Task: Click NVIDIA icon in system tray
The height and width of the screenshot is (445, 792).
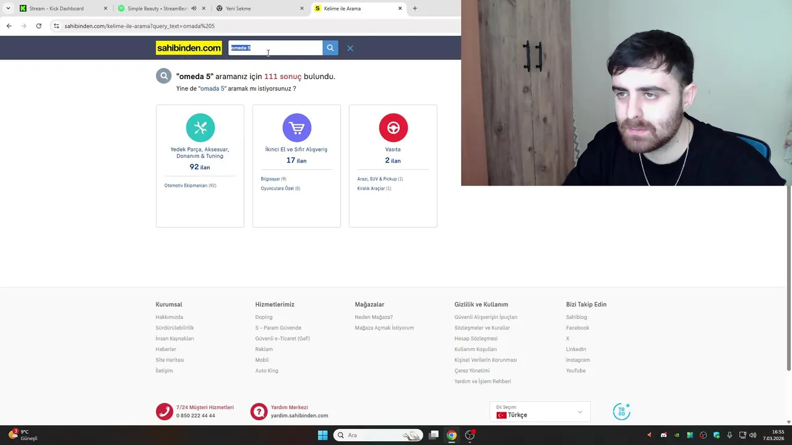Action: 676,435
